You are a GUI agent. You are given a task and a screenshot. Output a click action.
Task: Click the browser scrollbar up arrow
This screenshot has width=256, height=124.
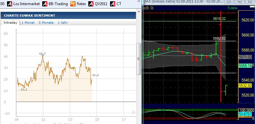pos(139,12)
